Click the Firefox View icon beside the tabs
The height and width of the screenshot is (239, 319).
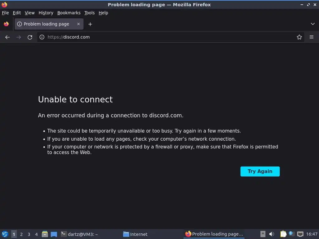click(6, 24)
